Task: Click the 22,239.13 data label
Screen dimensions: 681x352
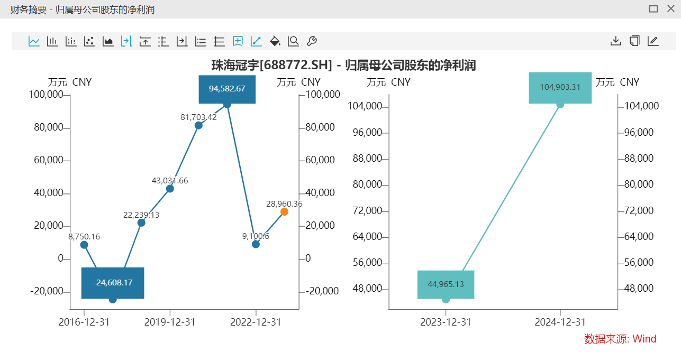Action: [141, 215]
